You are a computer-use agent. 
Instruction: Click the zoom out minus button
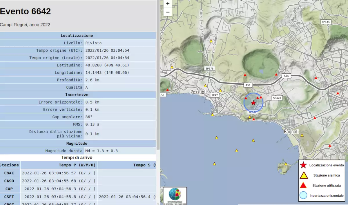[168, 12]
